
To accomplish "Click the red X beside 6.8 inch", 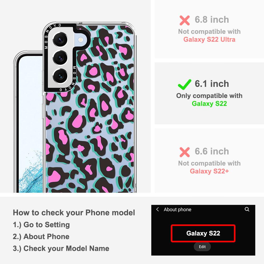I will pos(185,20).
